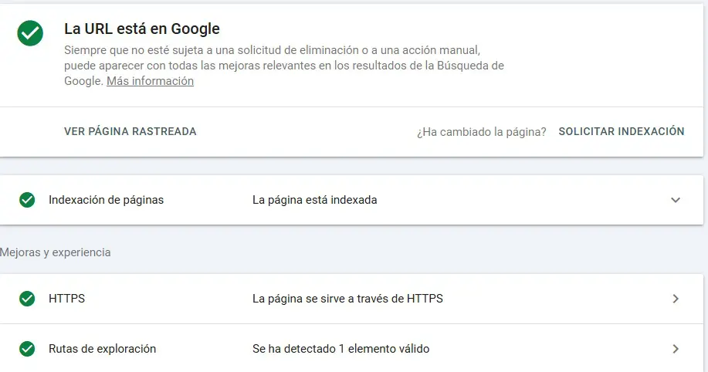Viewport: 708px width, 372px height.
Task: Click the 'La URL está en Google' heading
Action: pyautogui.click(x=142, y=29)
